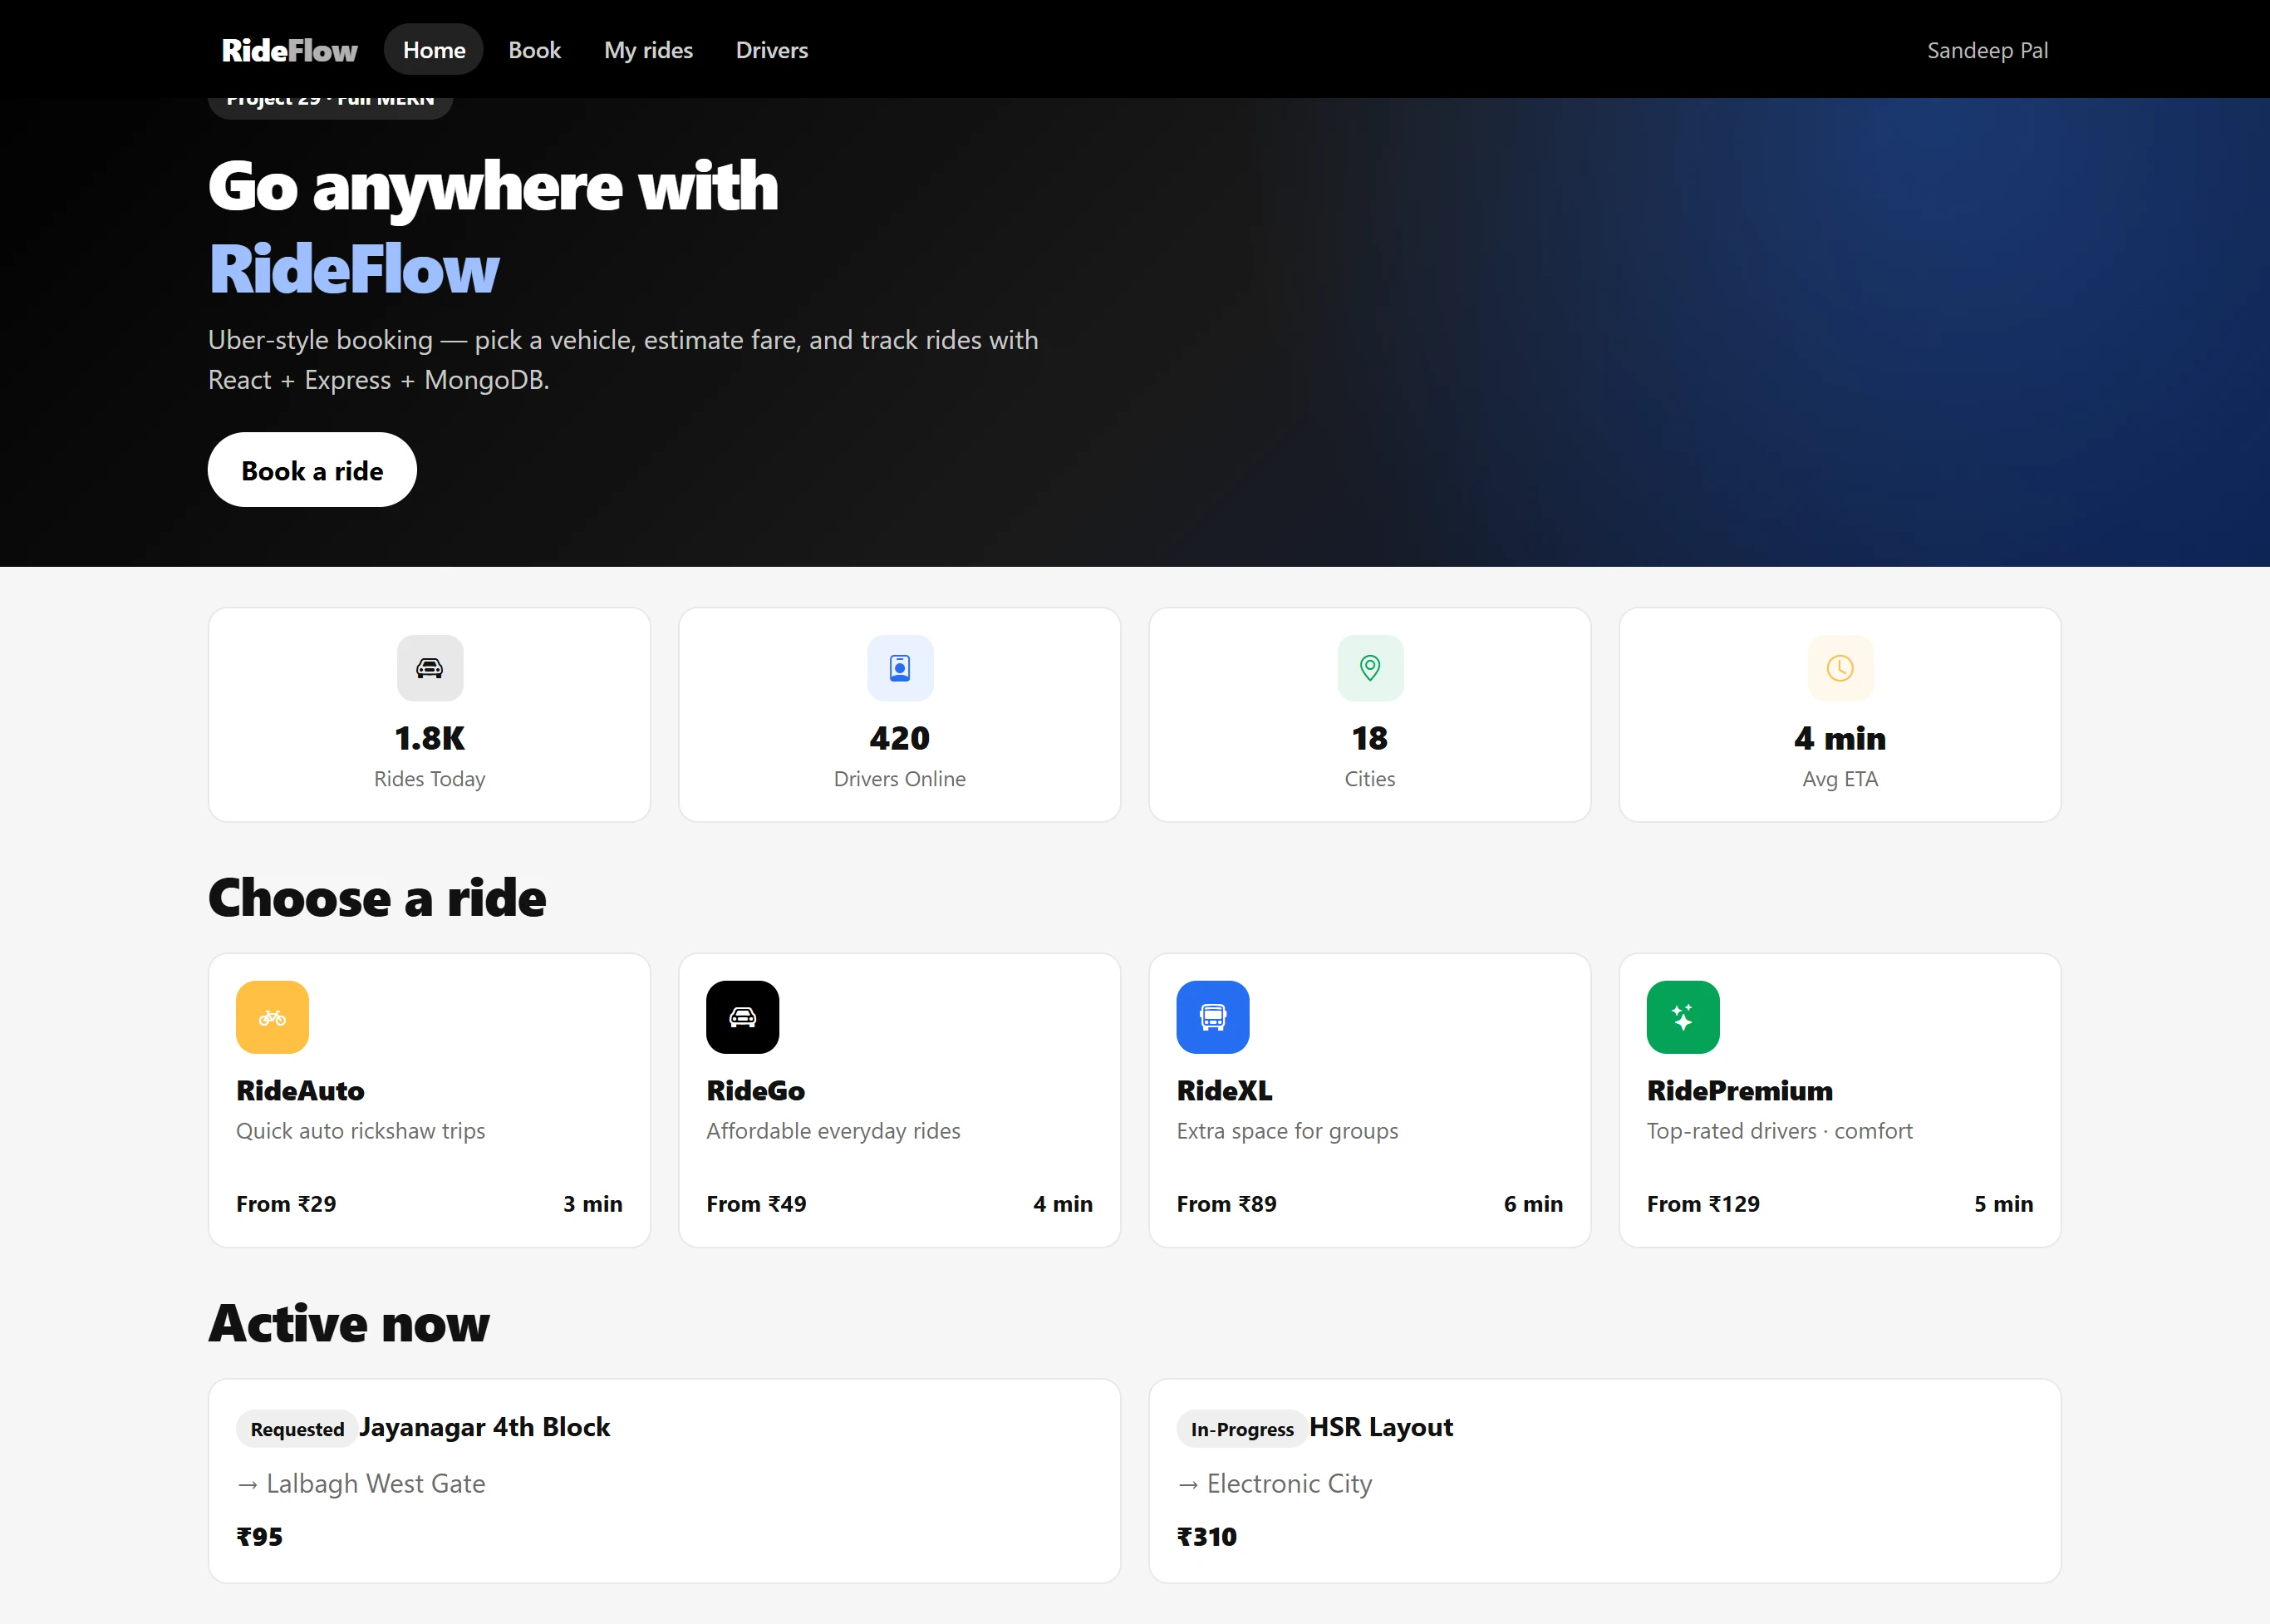Click the 6 min ETA on RideXL
Viewport: 2270px width, 1624px height.
point(1533,1204)
